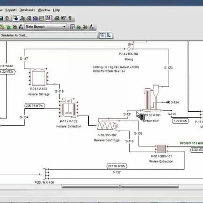The image size is (203, 203).
Task: Click the framed box icon right of Main Branch
Action: tap(72, 27)
